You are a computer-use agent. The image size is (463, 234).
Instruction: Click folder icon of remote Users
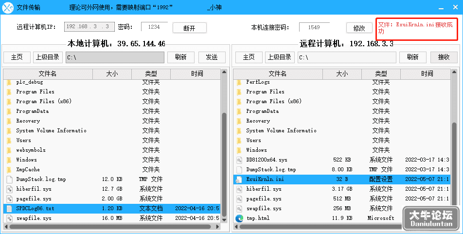tap(239, 141)
